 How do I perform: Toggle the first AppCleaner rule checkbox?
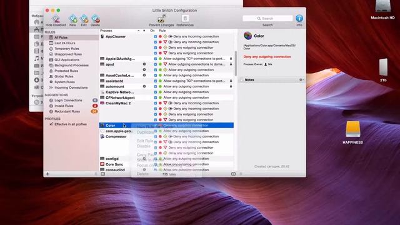pos(156,36)
